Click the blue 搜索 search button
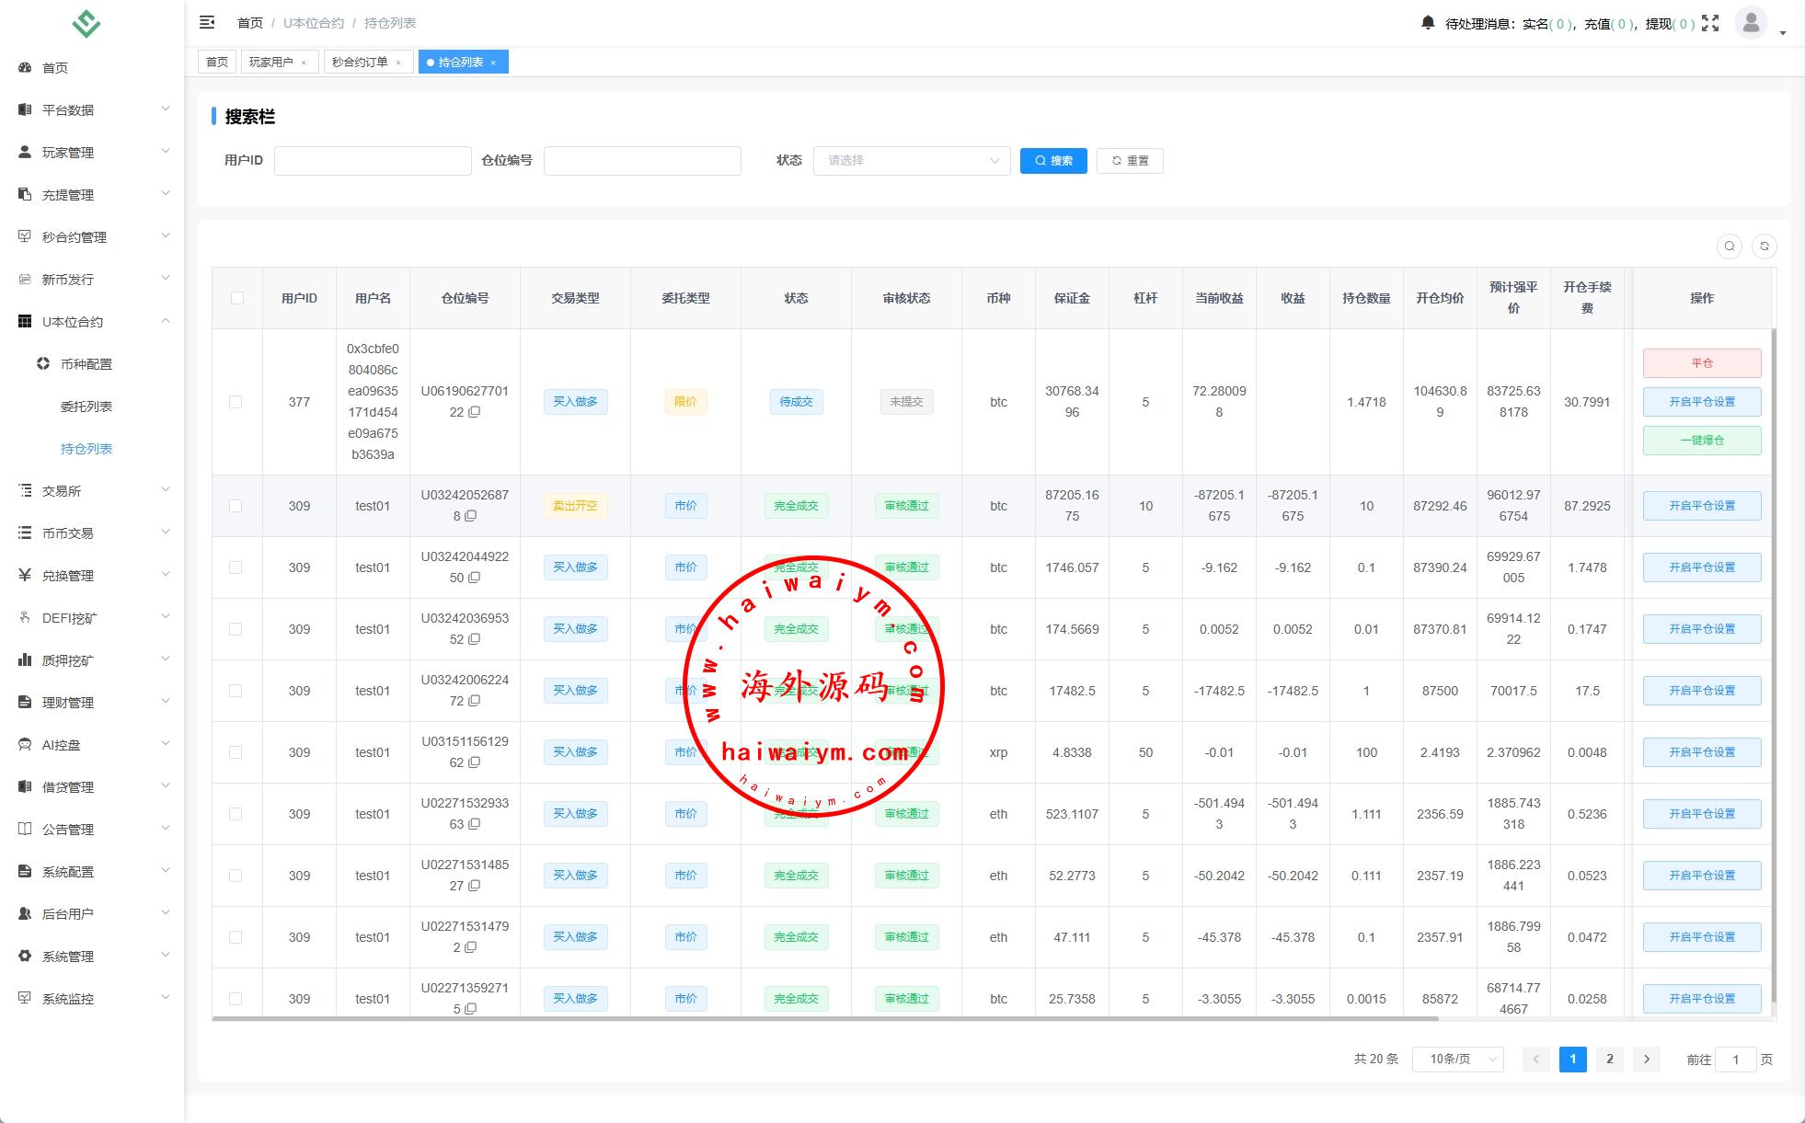The width and height of the screenshot is (1805, 1123). [1053, 160]
